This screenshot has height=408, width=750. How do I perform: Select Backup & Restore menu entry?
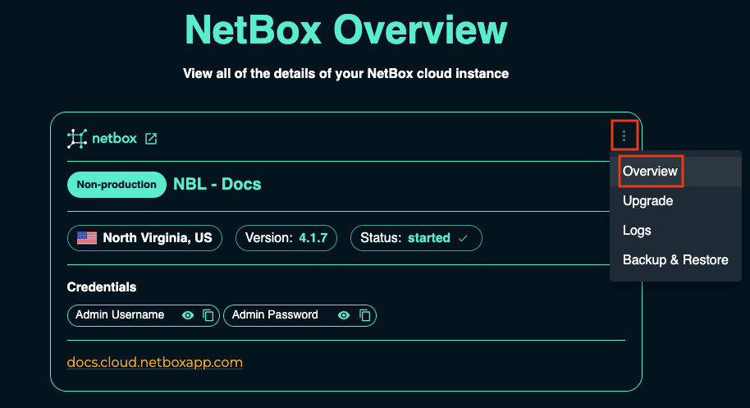pyautogui.click(x=675, y=260)
